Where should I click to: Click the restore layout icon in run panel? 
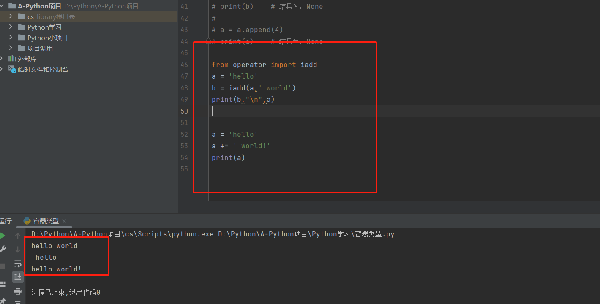[x=3, y=284]
